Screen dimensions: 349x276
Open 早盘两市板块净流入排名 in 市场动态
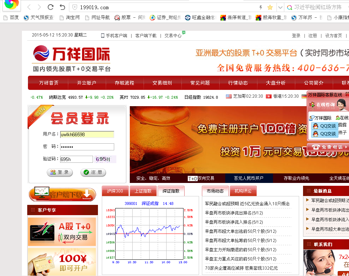pyautogui.click(x=234, y=222)
